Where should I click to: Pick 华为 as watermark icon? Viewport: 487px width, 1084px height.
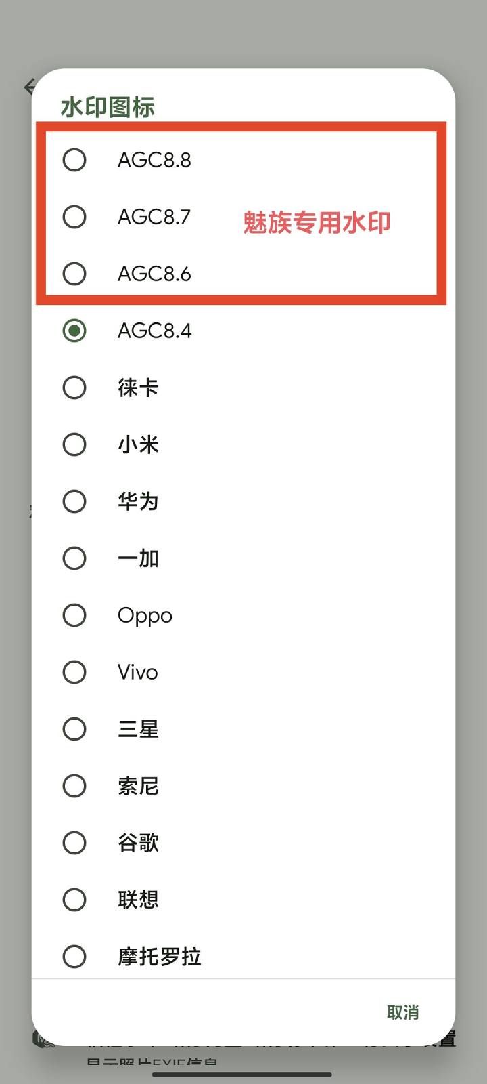tap(74, 501)
